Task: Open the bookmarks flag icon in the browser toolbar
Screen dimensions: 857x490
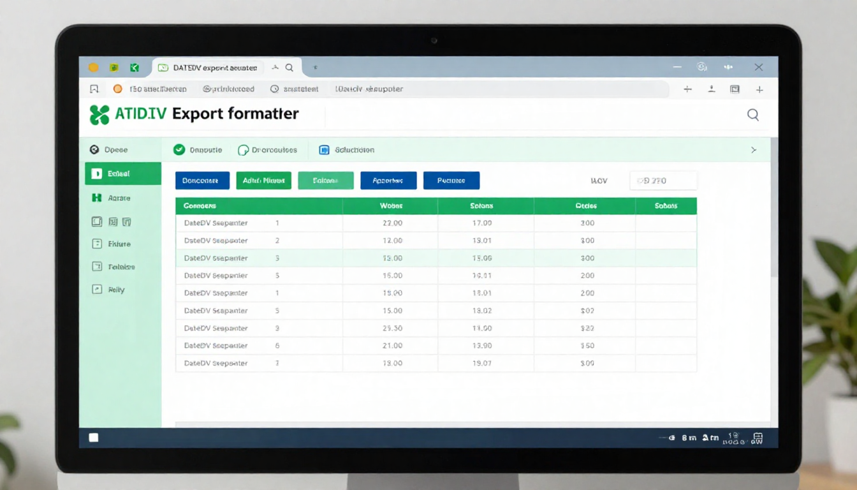Action: tap(94, 89)
